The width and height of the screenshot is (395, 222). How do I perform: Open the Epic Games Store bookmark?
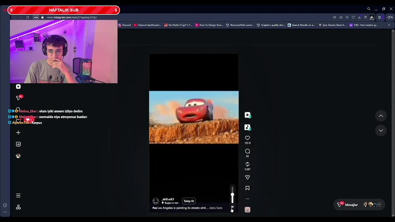332,25
